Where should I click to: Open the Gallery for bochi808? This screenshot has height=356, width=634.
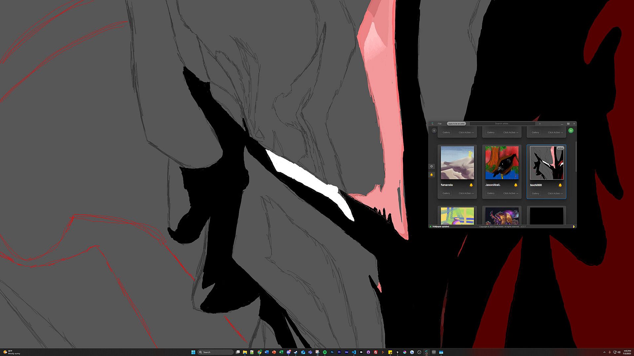tap(535, 194)
